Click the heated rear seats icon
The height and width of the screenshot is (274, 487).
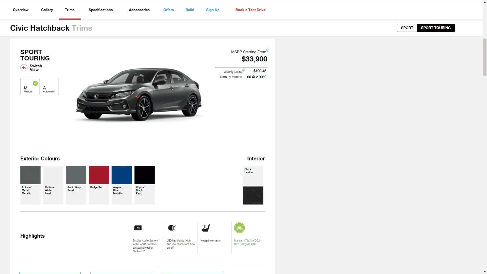(205, 228)
